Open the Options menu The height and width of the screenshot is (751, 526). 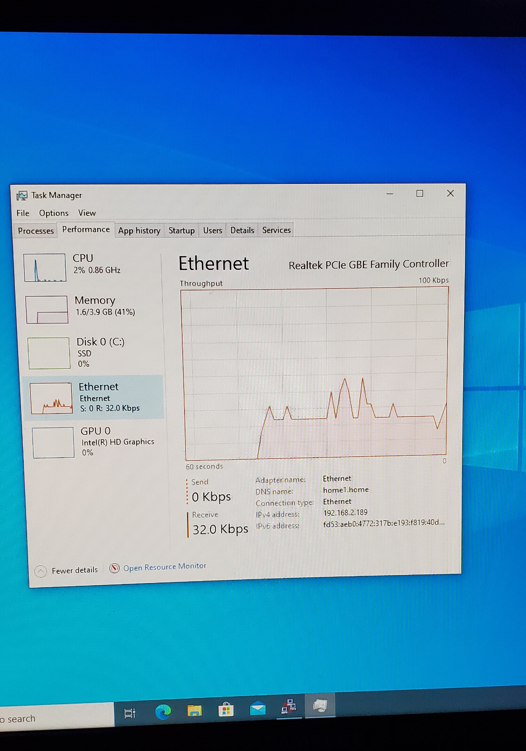54,213
